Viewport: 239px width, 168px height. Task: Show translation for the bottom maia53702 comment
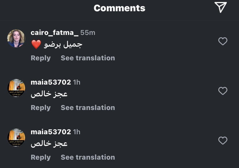tap(88, 157)
